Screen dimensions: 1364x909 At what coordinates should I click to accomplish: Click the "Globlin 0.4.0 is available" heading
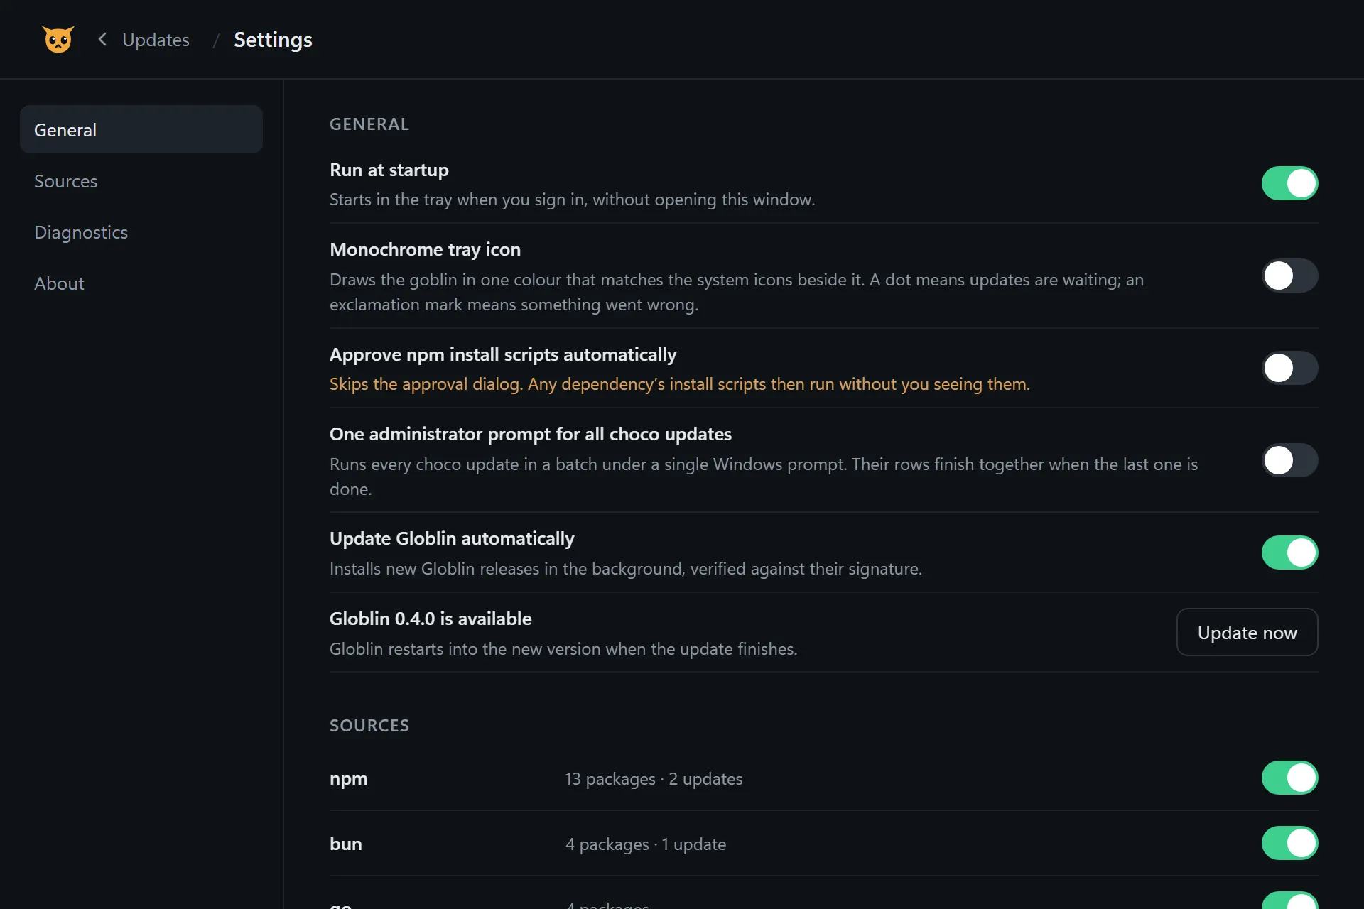(x=431, y=619)
